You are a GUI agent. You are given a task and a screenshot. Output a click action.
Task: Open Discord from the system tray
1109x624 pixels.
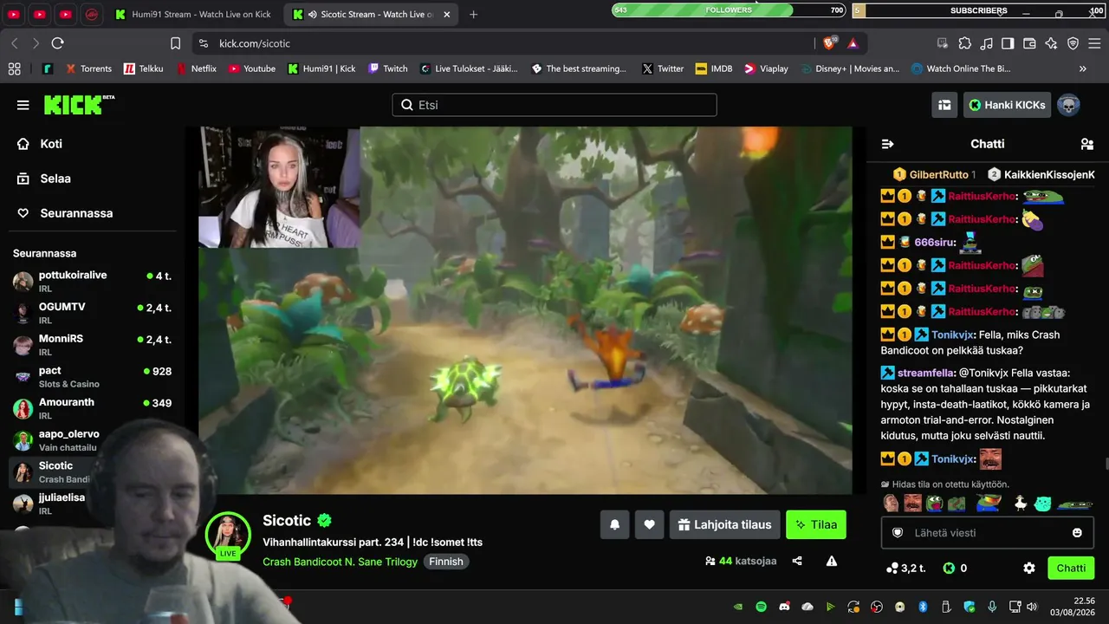coord(784,607)
